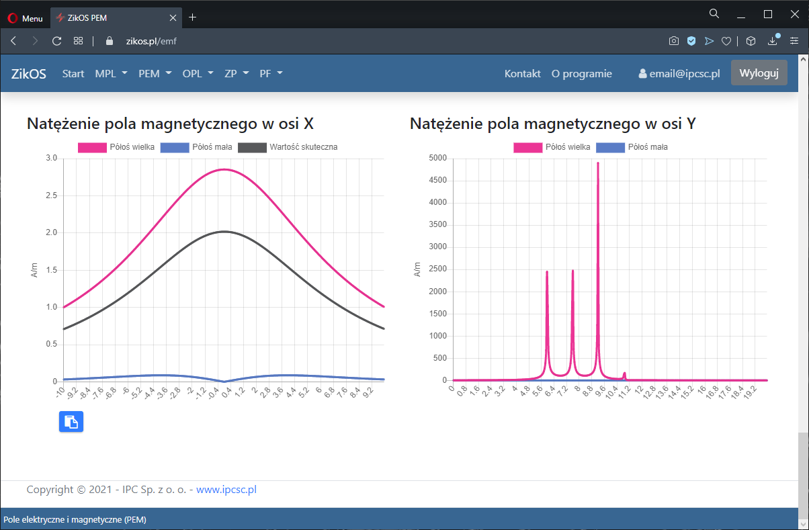Expand the PEM dropdown menu

(155, 74)
